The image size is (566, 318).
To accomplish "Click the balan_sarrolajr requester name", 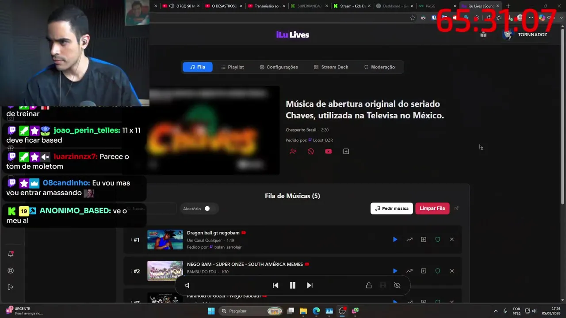I will pyautogui.click(x=228, y=247).
